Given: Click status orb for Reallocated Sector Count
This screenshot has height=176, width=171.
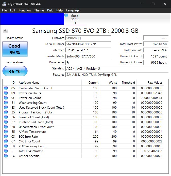Looking at the screenshot, I should coord(6,88).
